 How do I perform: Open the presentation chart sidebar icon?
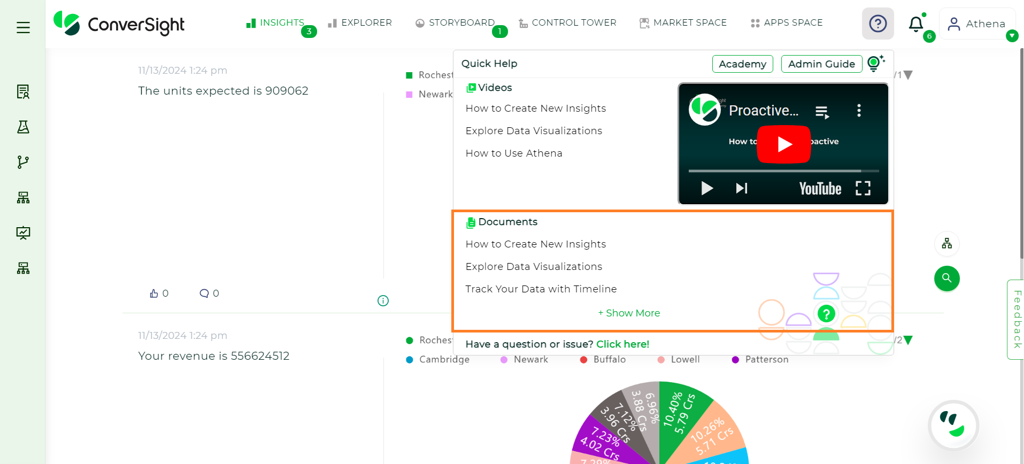[x=23, y=233]
